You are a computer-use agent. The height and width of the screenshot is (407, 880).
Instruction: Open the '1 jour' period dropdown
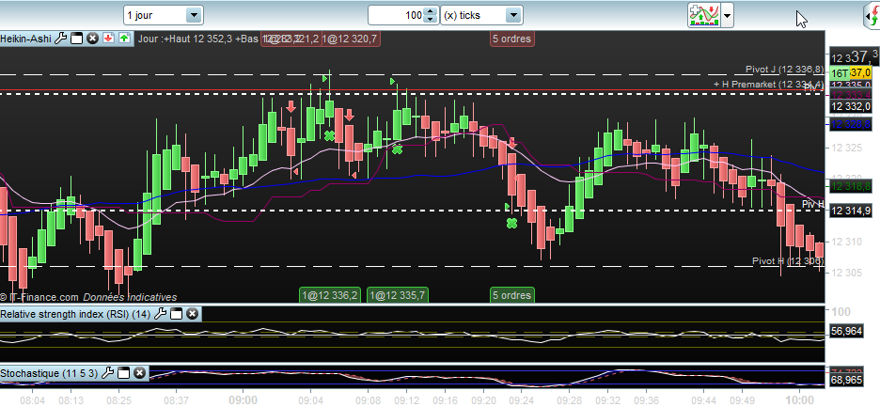[x=164, y=15]
